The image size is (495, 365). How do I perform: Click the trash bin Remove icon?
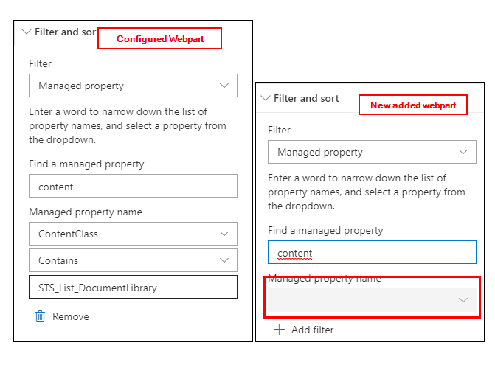coord(40,316)
